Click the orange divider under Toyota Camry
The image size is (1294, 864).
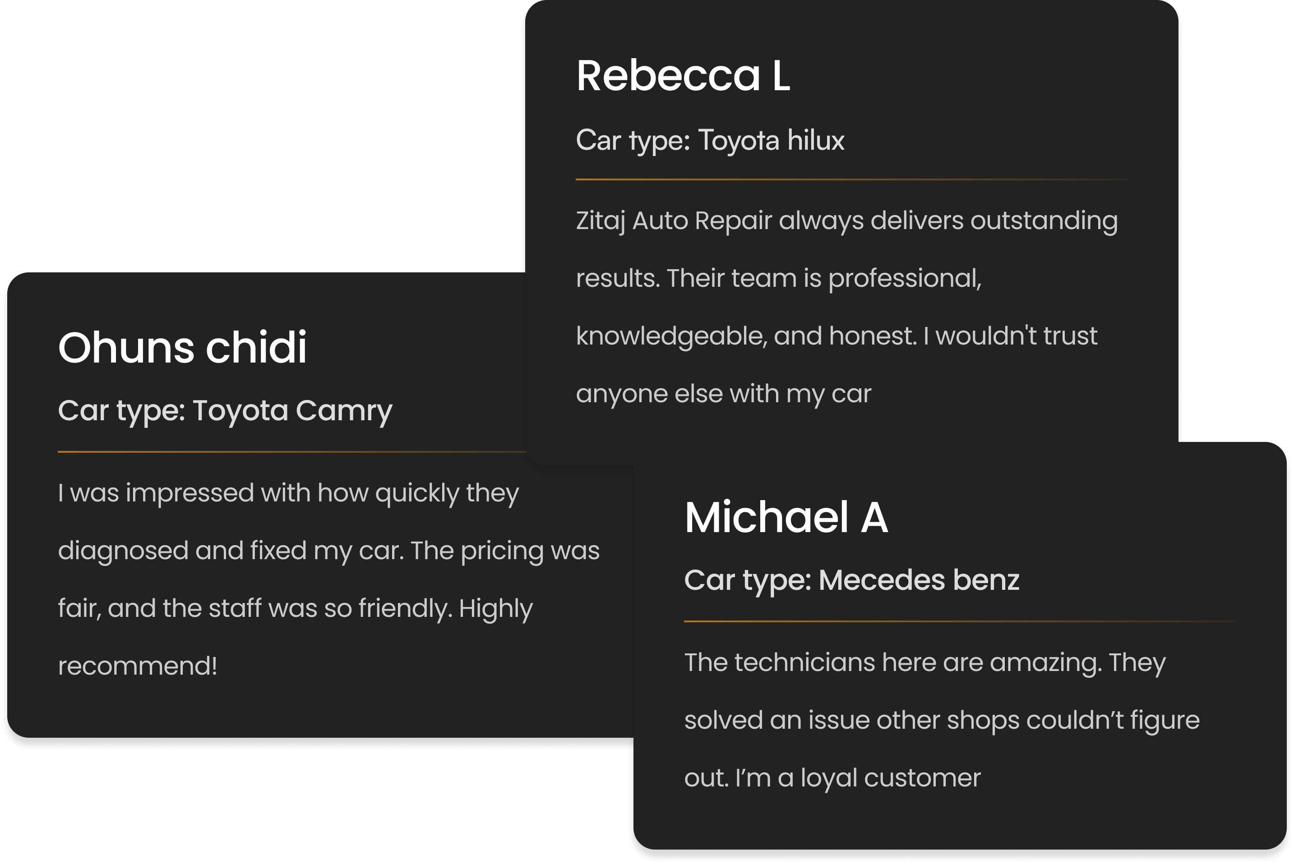pos(292,452)
